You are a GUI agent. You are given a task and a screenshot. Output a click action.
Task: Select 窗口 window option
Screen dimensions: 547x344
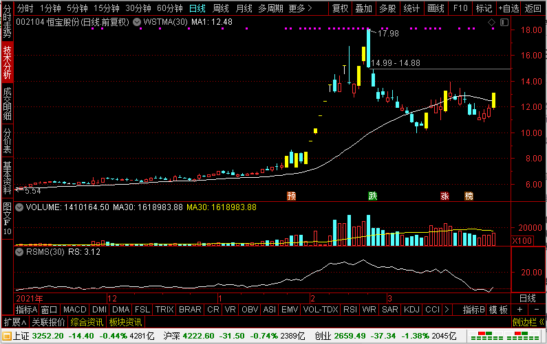pos(49,310)
